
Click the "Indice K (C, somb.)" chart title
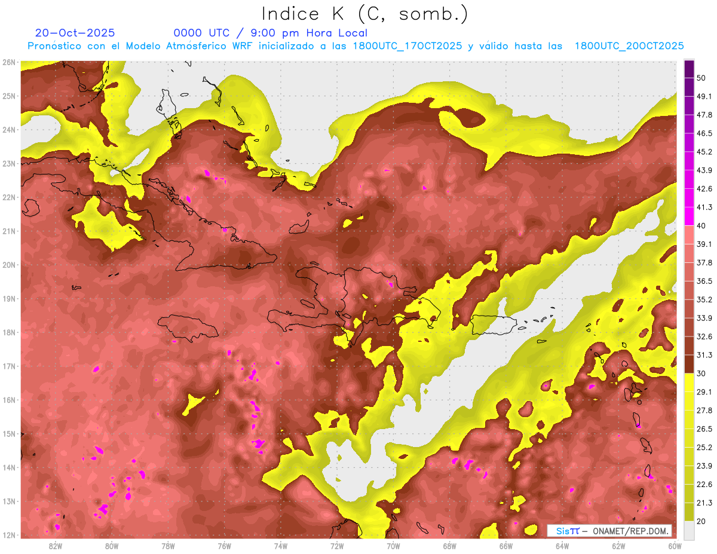[x=365, y=13]
